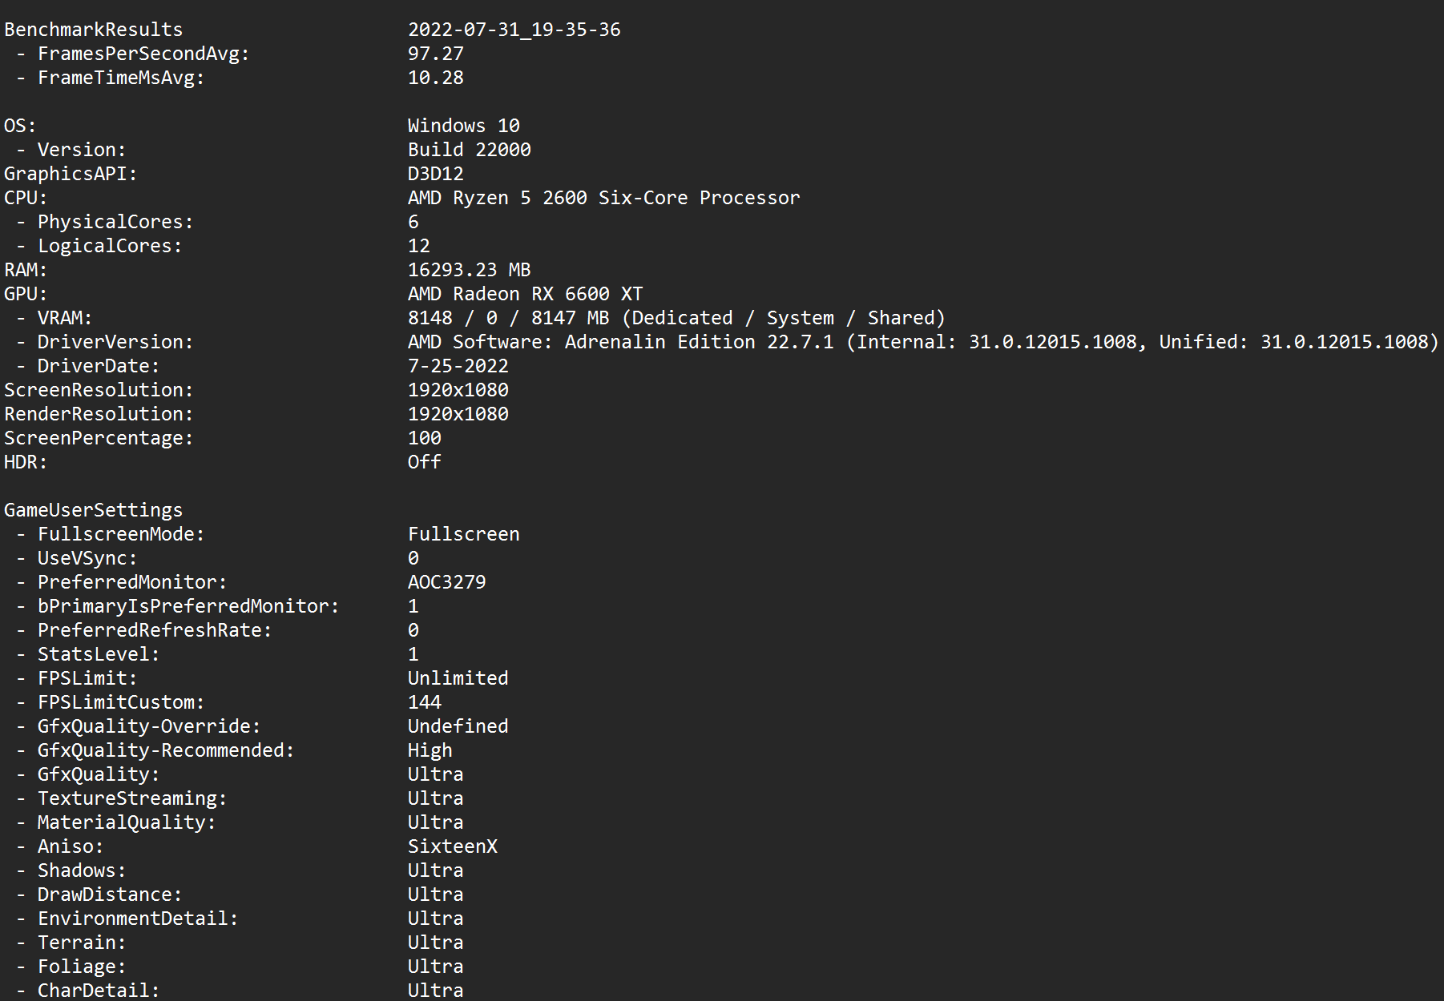Click the FPSLimitCustom value 144

pyautogui.click(x=424, y=702)
